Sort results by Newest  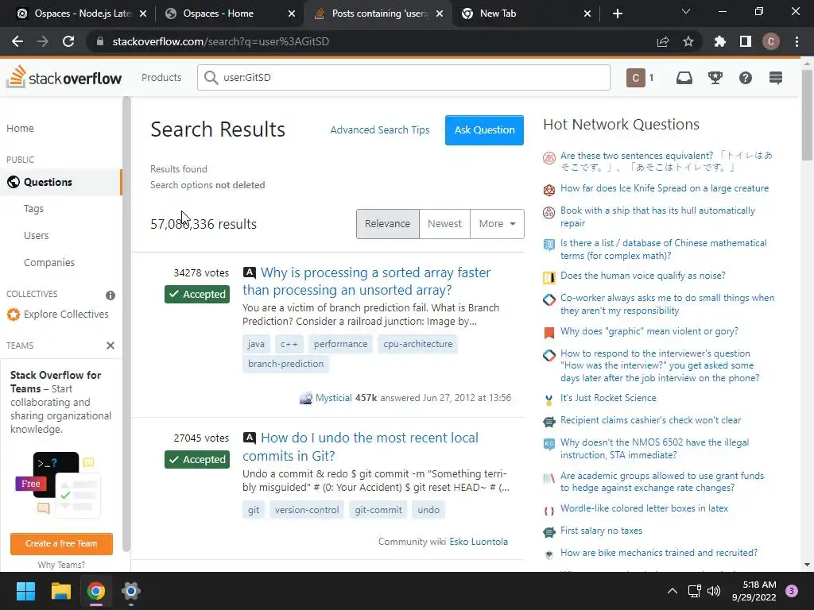pos(444,223)
